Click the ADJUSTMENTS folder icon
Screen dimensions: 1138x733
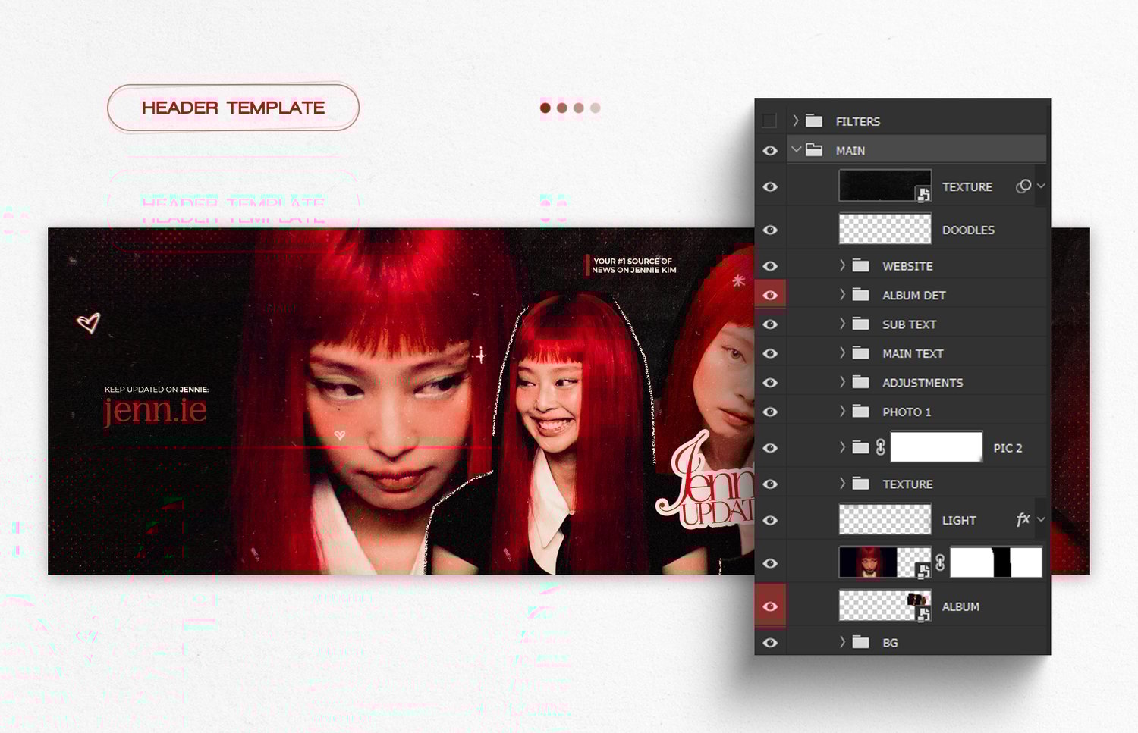pyautogui.click(x=860, y=382)
